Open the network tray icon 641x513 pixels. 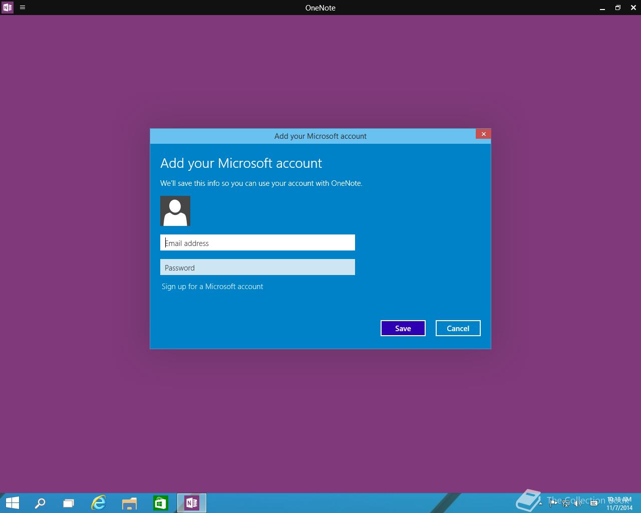tap(566, 503)
